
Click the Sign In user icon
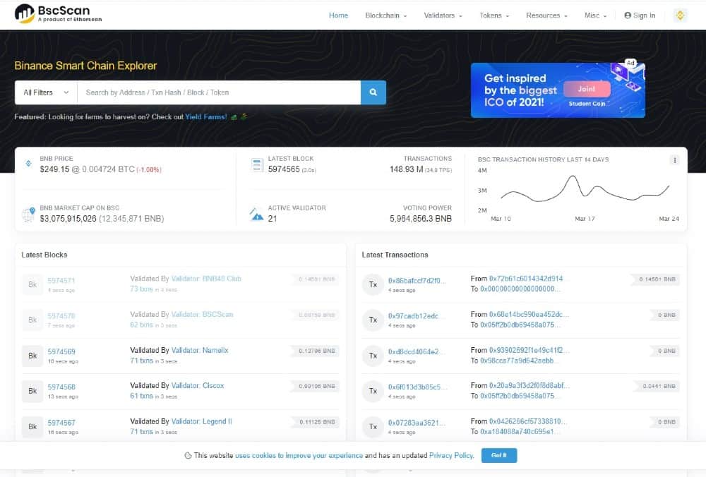click(628, 16)
